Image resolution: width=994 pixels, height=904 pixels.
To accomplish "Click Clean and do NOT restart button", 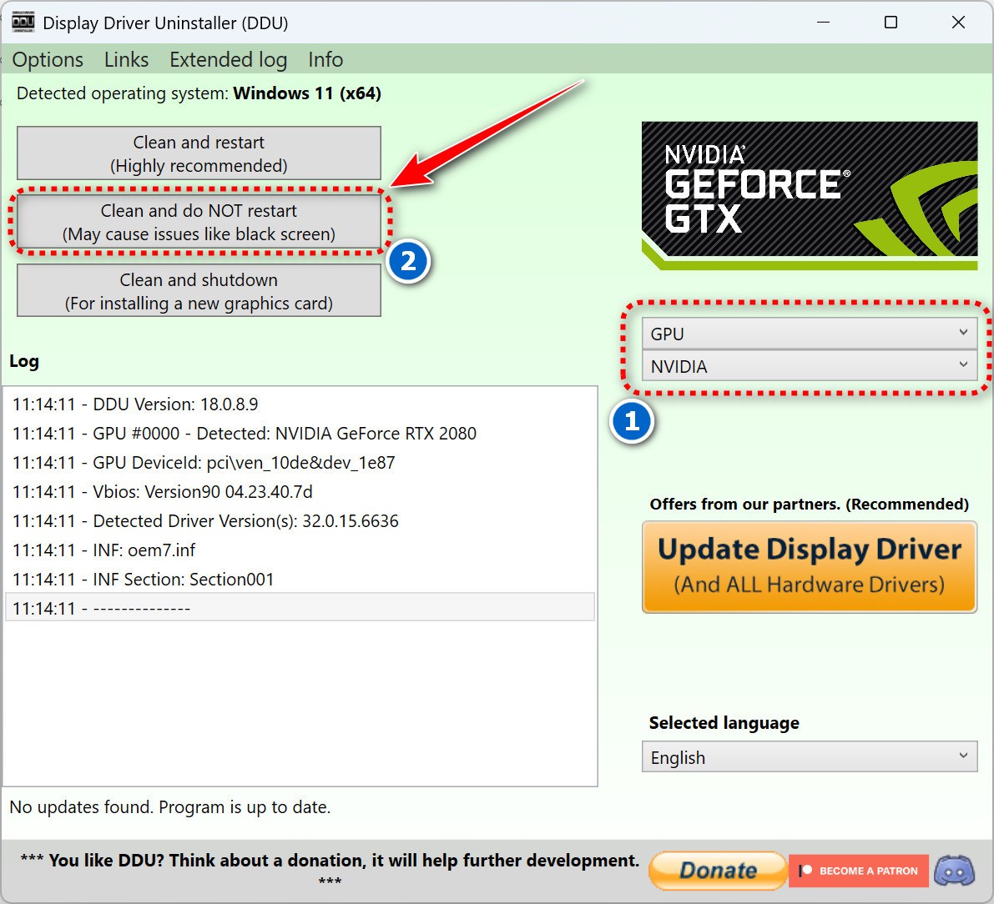I will [199, 222].
